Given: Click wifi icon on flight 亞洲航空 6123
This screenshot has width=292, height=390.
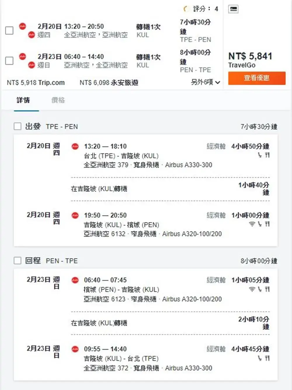Looking at the screenshot, I should (x=252, y=289).
